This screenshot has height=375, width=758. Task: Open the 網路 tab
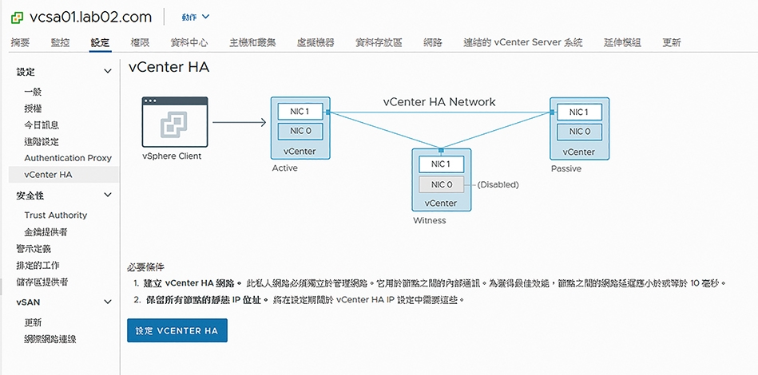point(433,42)
